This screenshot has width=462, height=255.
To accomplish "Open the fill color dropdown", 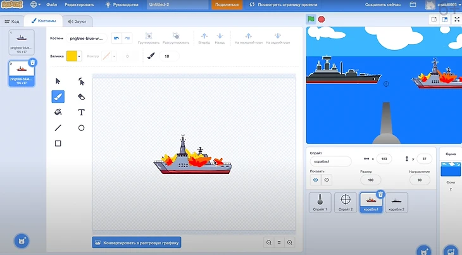I will point(79,56).
